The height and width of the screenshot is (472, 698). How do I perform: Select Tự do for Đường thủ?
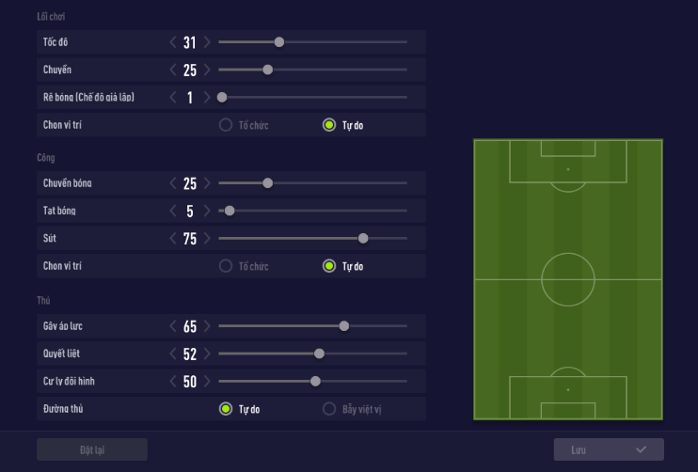coord(226,409)
